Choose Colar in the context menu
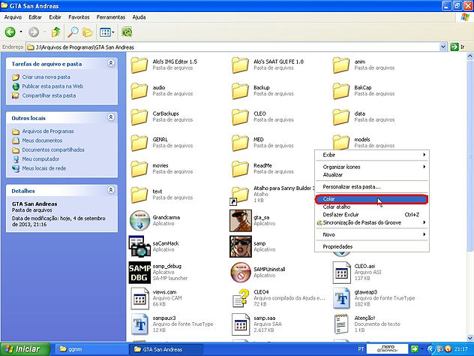 372,199
